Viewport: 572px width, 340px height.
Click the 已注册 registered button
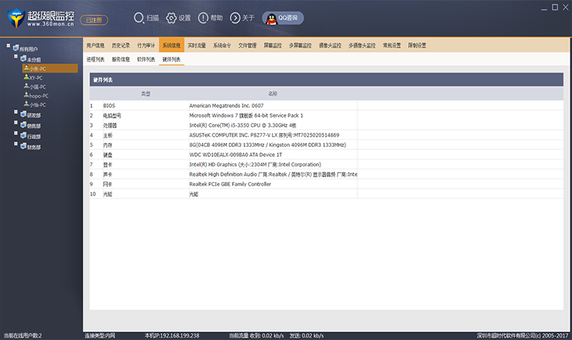click(92, 18)
